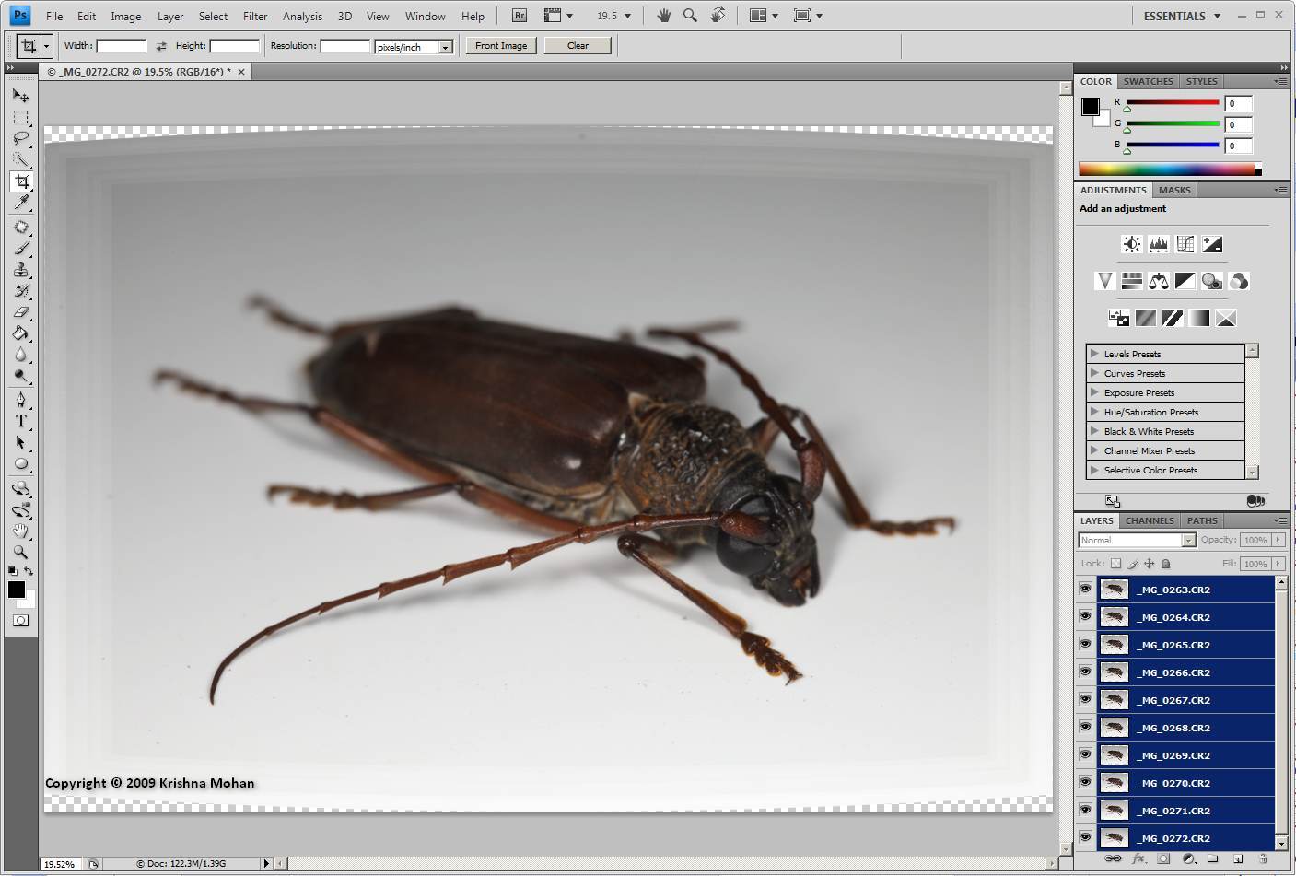1296x876 pixels.
Task: Select the Horizontal Type tool
Action: 21,421
